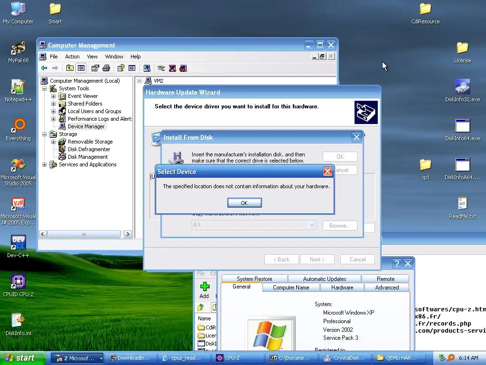The width and height of the screenshot is (486, 365).
Task: Expand the Event Viewer node
Action: (53, 96)
